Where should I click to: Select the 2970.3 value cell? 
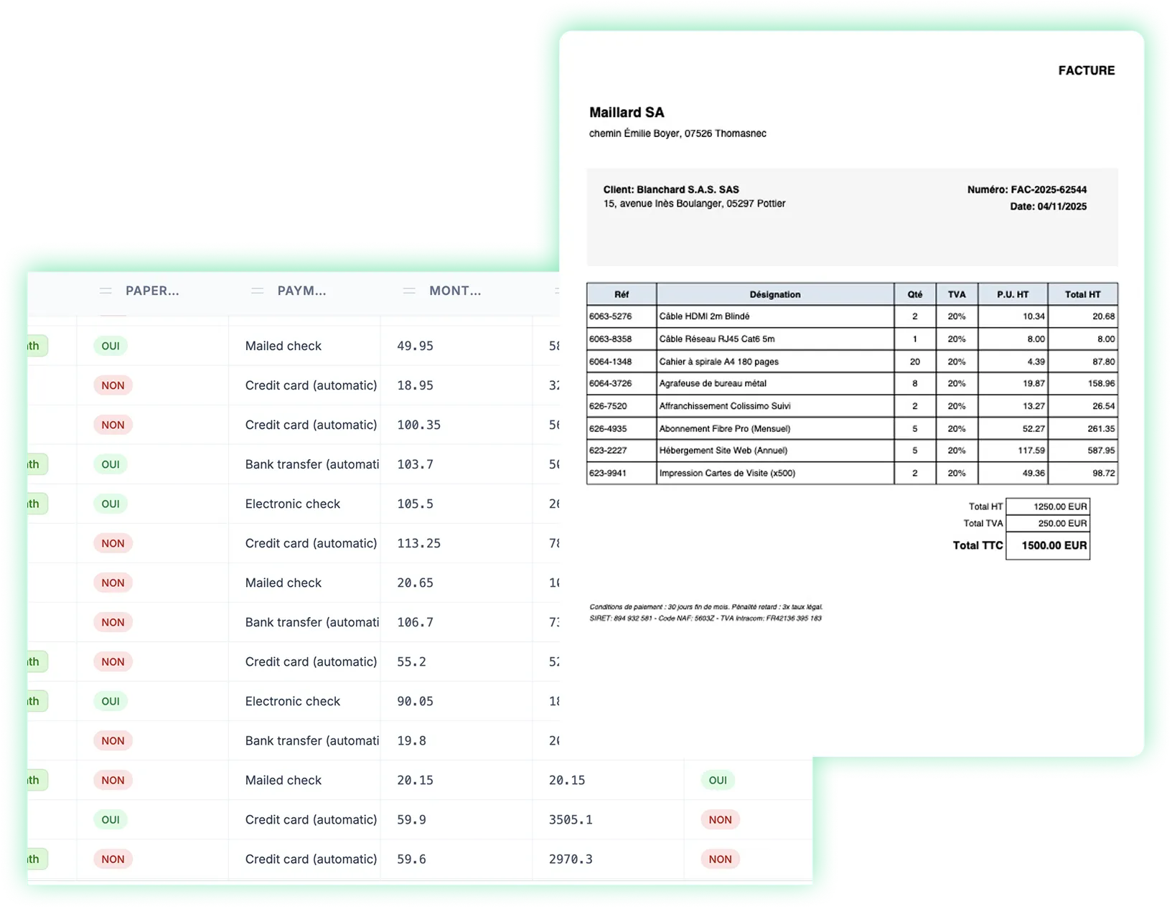tap(571, 859)
